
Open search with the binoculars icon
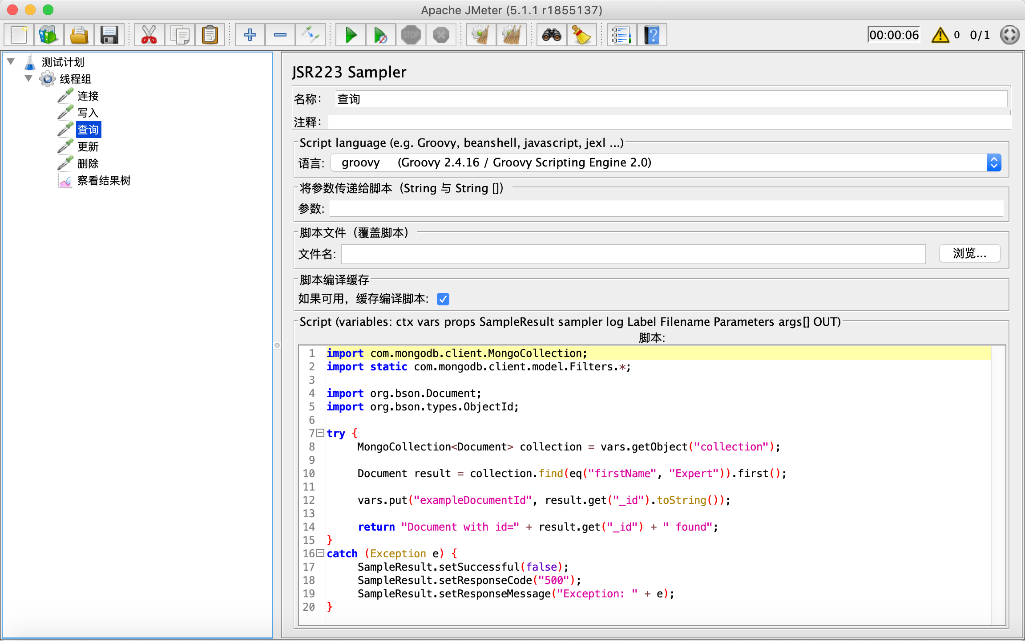pos(552,34)
